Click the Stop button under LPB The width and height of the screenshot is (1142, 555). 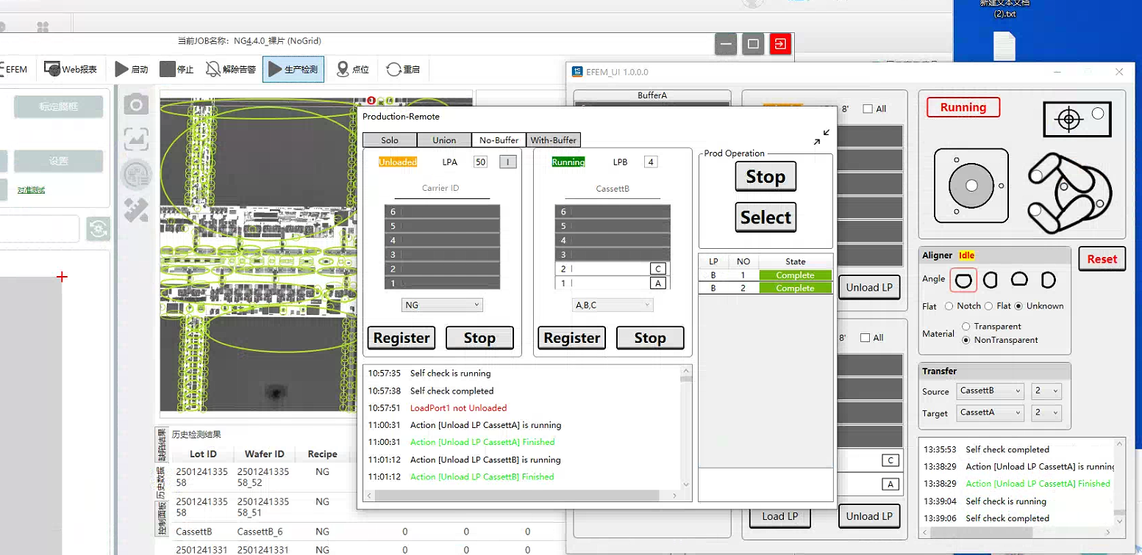650,338
